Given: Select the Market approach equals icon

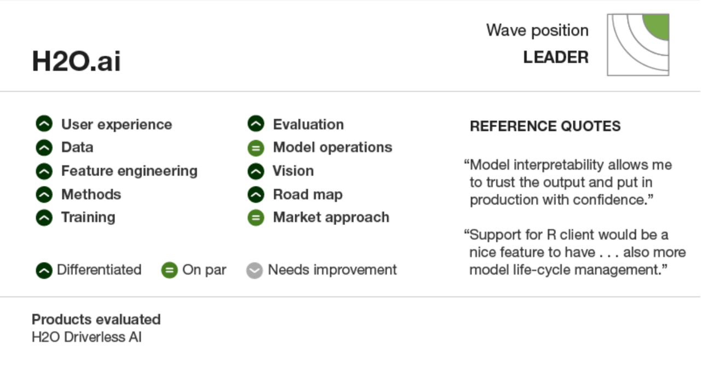Looking at the screenshot, I should [256, 218].
